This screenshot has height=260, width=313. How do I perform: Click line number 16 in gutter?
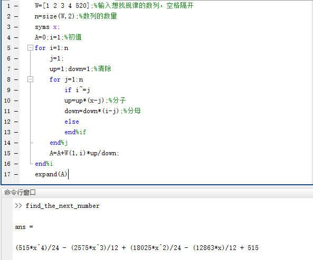(7, 164)
